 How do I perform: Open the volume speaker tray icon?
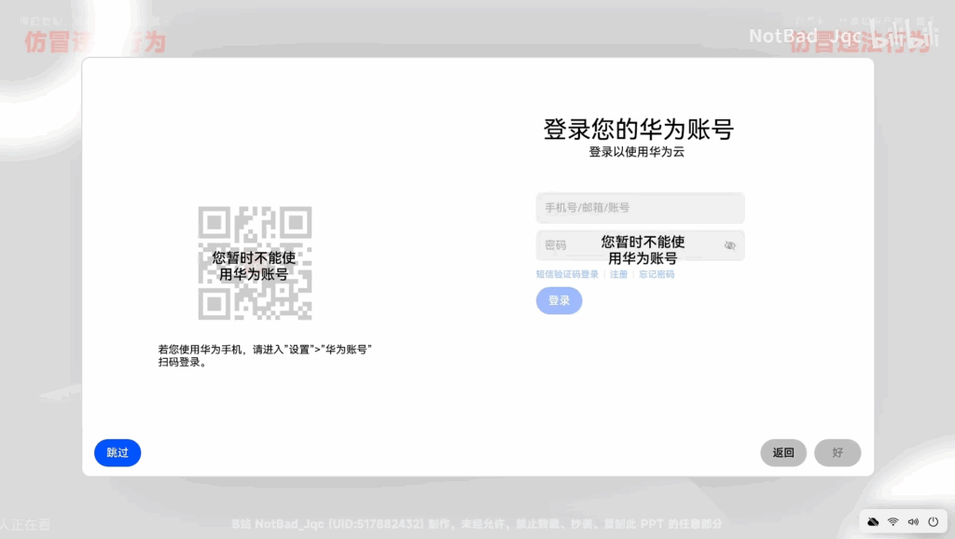click(x=913, y=522)
